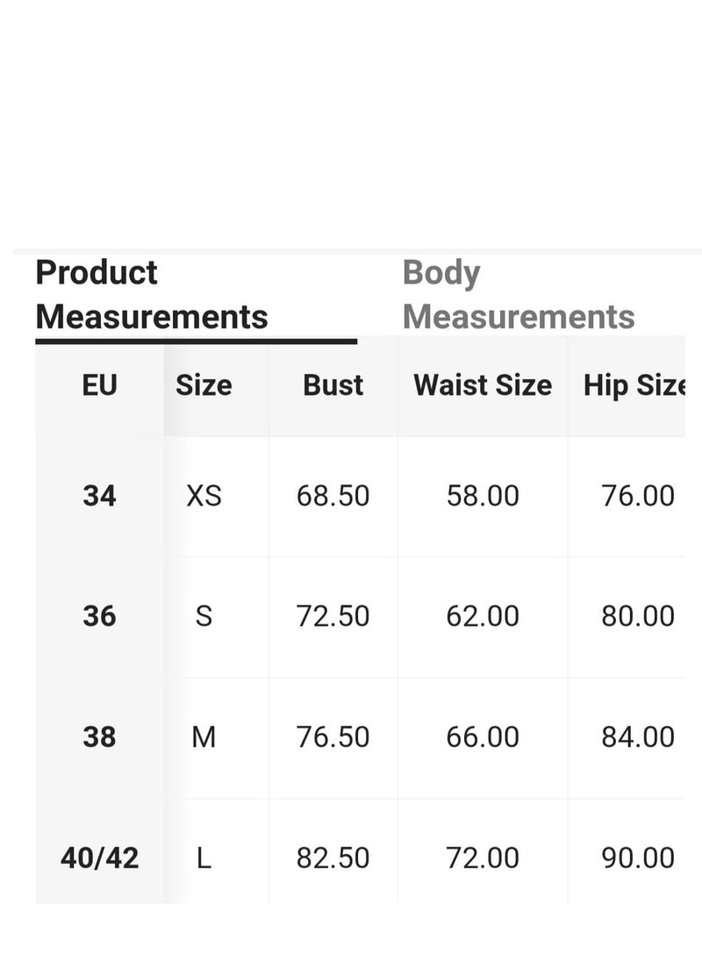This screenshot has width=702, height=962.
Task: Click the 72.00 waist value
Action: 483,858
